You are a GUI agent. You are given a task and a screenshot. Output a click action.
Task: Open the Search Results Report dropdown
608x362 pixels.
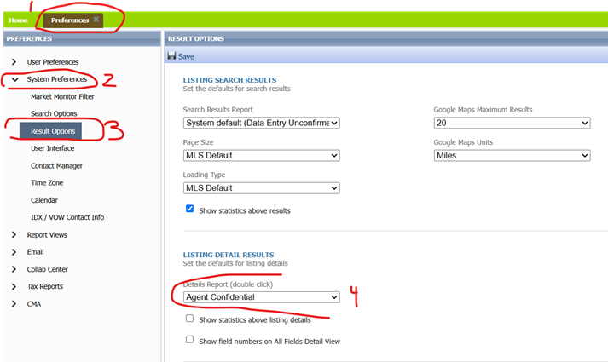262,124
